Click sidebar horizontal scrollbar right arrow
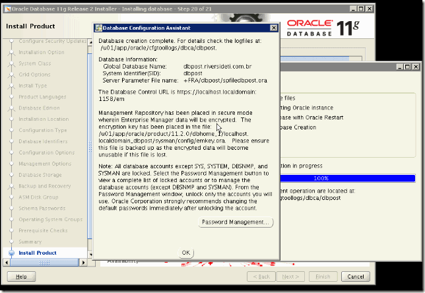 point(83,263)
